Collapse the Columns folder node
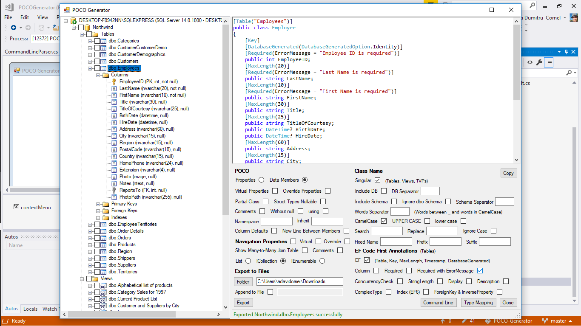Image resolution: width=581 pixels, height=326 pixels. (x=98, y=75)
